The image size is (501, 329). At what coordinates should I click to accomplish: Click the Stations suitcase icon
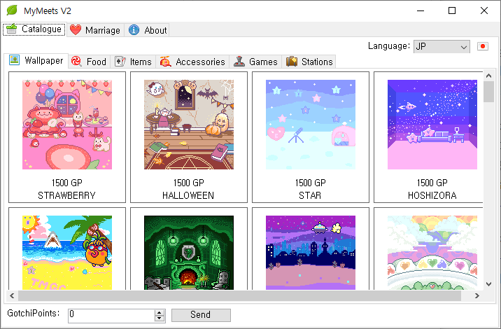[x=291, y=61]
